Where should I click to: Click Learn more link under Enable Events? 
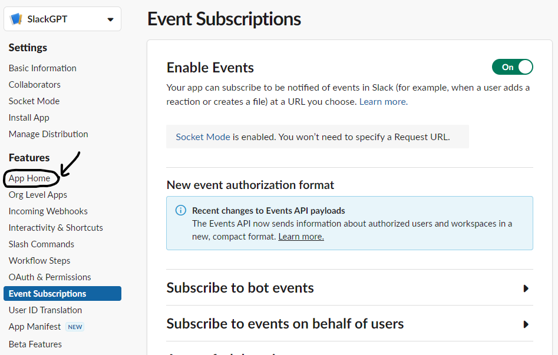tap(382, 102)
